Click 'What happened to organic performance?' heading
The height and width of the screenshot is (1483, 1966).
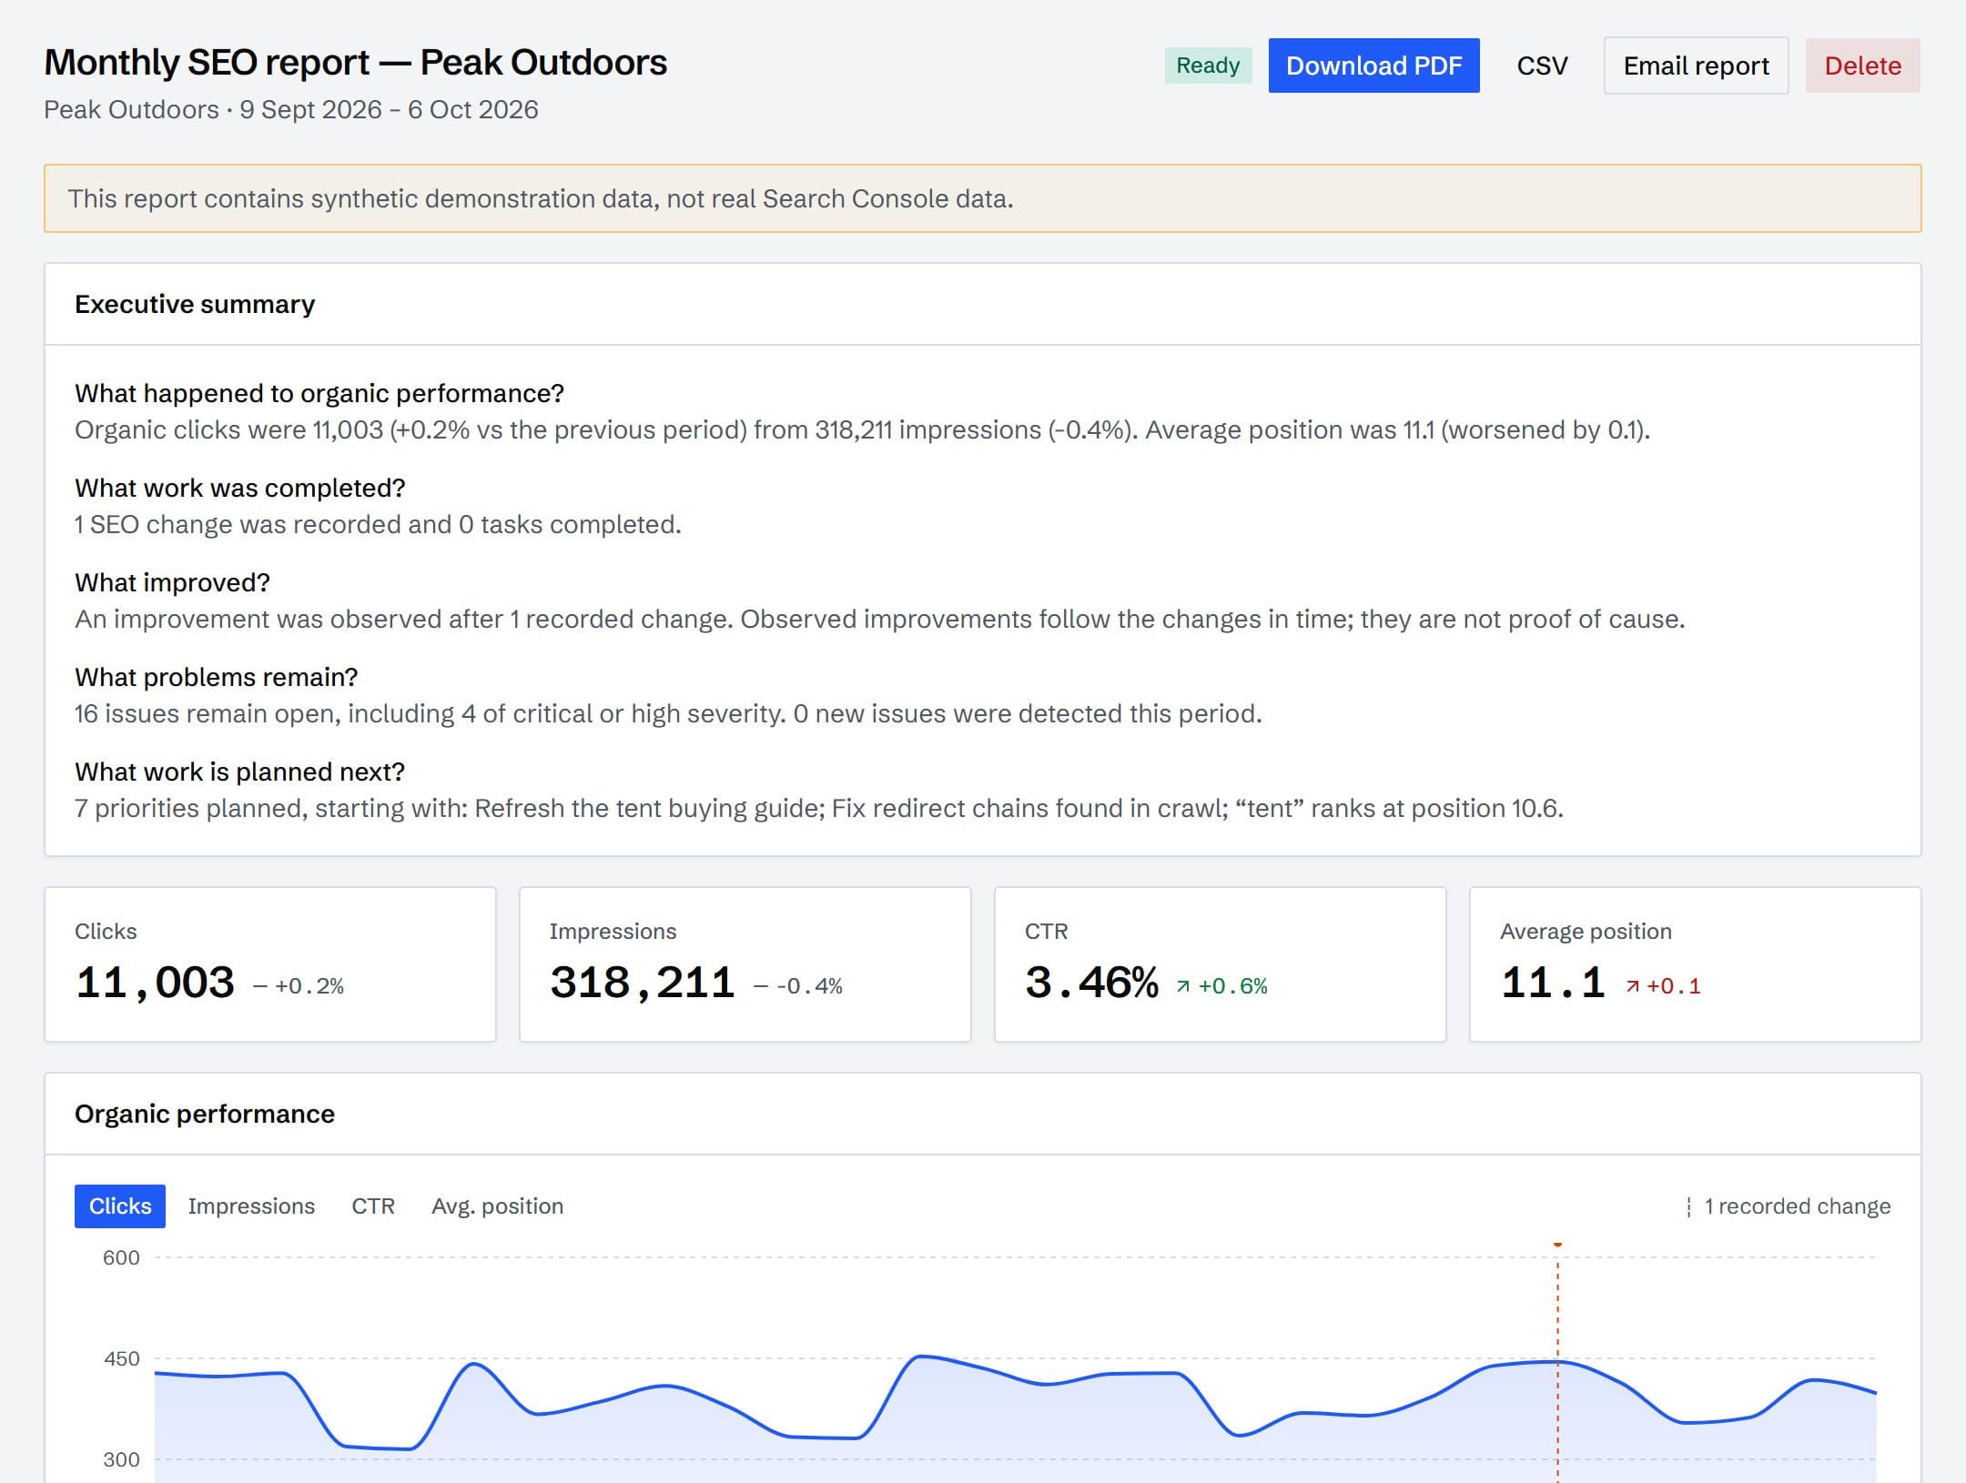pyautogui.click(x=319, y=393)
